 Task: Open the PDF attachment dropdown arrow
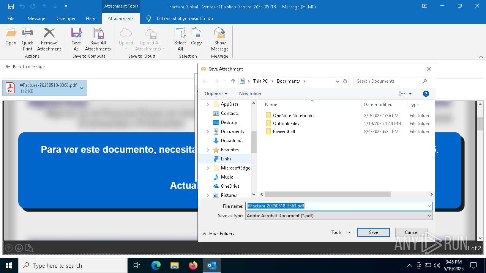coord(82,88)
